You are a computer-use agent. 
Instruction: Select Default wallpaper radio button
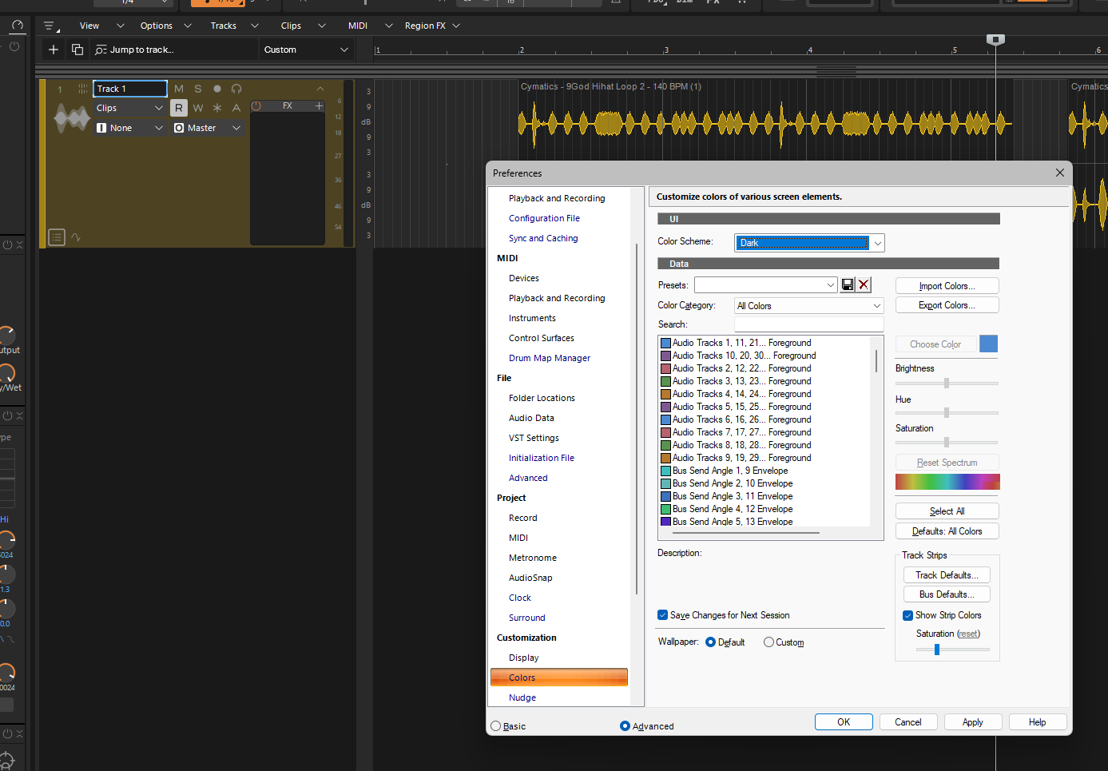(710, 642)
